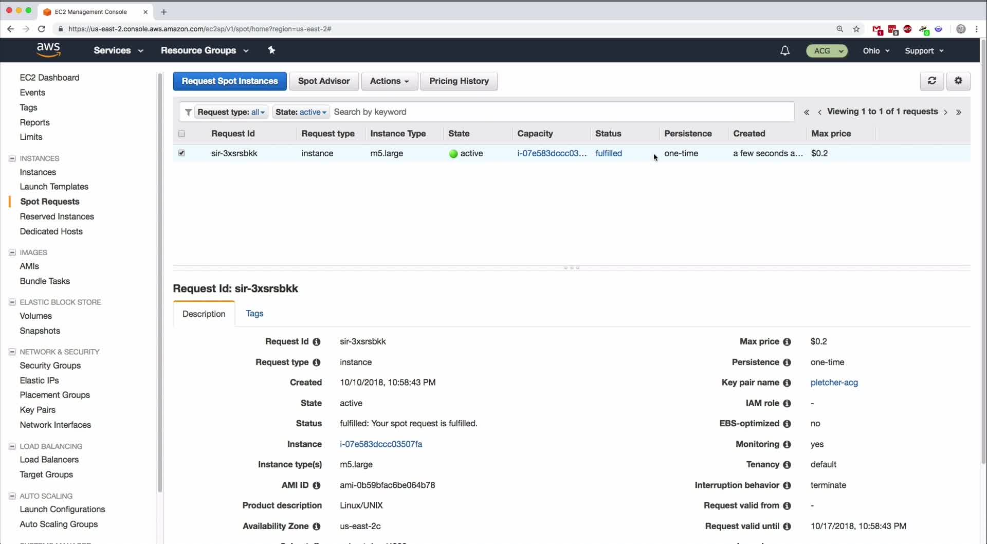Screen dimensions: 987x544
Task: Bookmark this page with star icon
Action: 856,29
